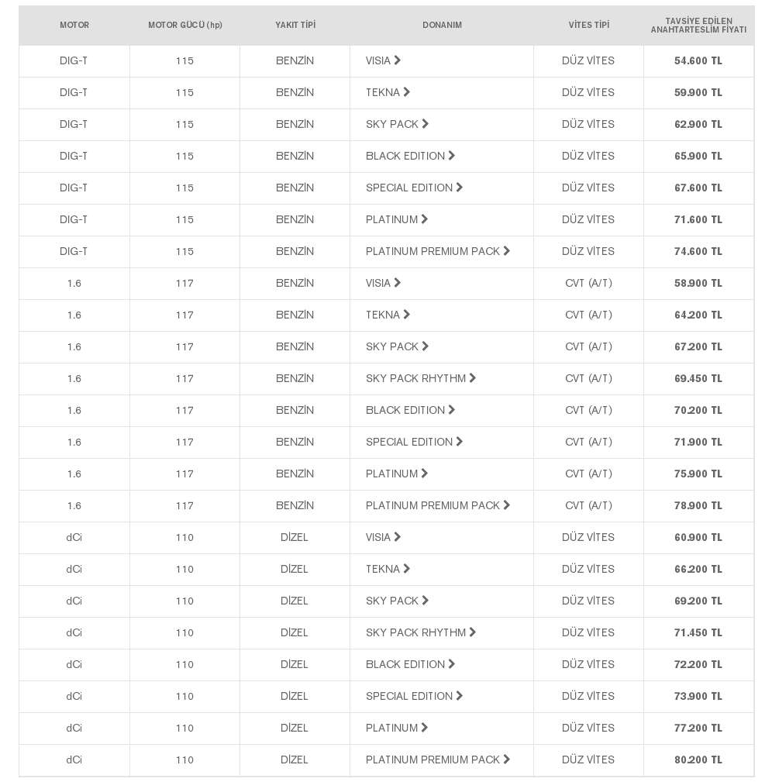Click chevron beside DIG-T TEKNA trim
The width and height of the screenshot is (765, 782).
tap(407, 92)
